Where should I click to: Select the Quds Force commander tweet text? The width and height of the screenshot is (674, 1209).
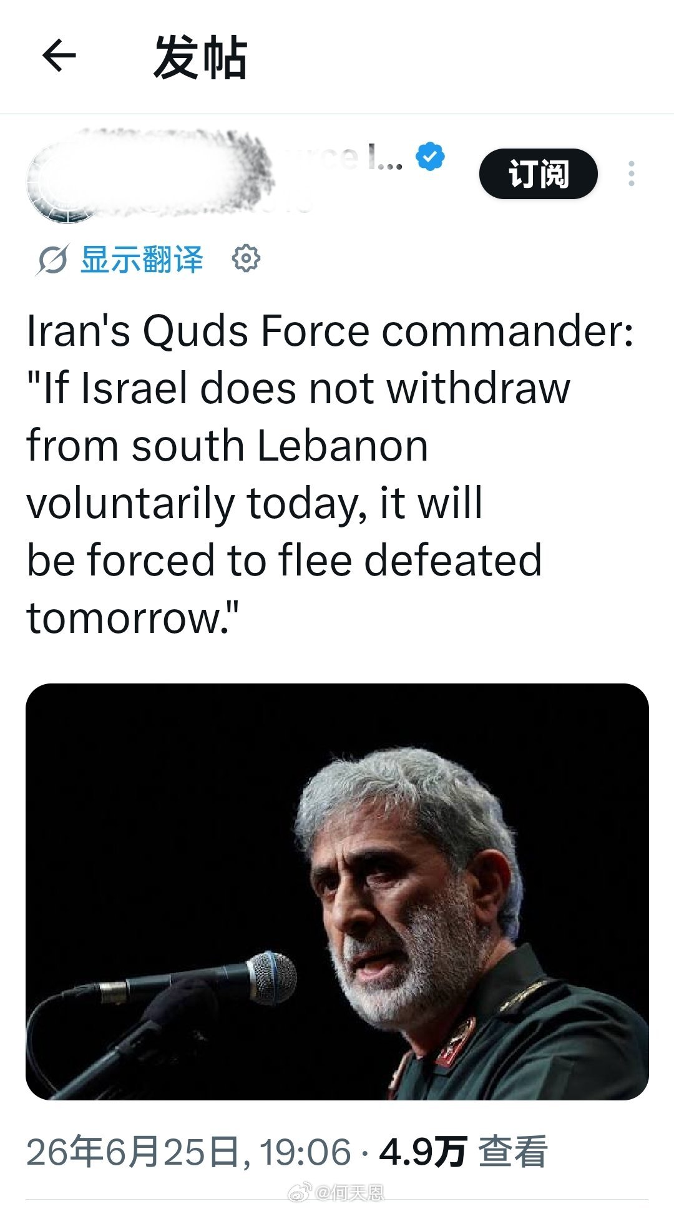330,474
